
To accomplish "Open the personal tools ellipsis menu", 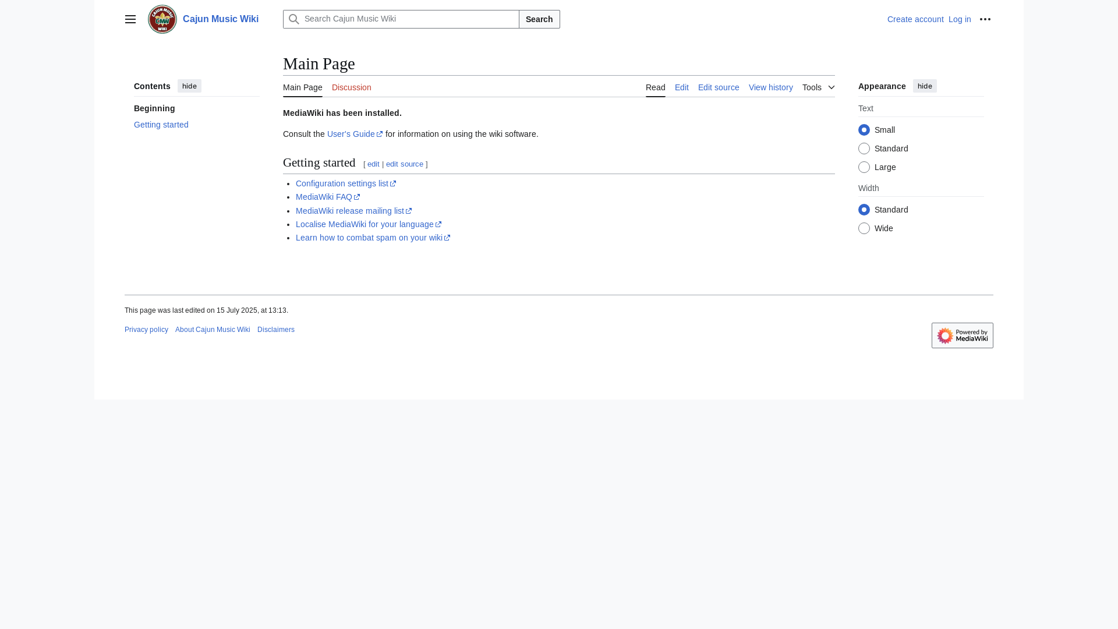I will [x=985, y=19].
